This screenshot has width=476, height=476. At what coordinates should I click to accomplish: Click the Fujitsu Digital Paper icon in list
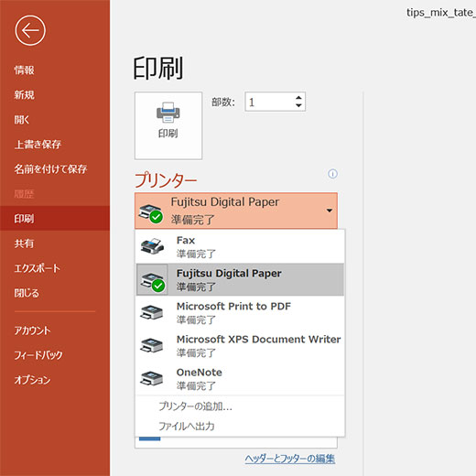point(152,279)
